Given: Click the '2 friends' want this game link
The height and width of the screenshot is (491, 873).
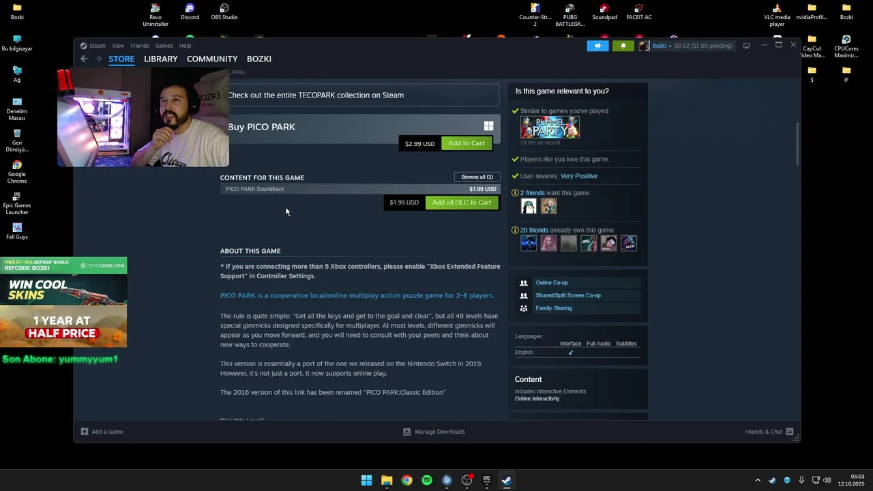Looking at the screenshot, I should pyautogui.click(x=533, y=193).
